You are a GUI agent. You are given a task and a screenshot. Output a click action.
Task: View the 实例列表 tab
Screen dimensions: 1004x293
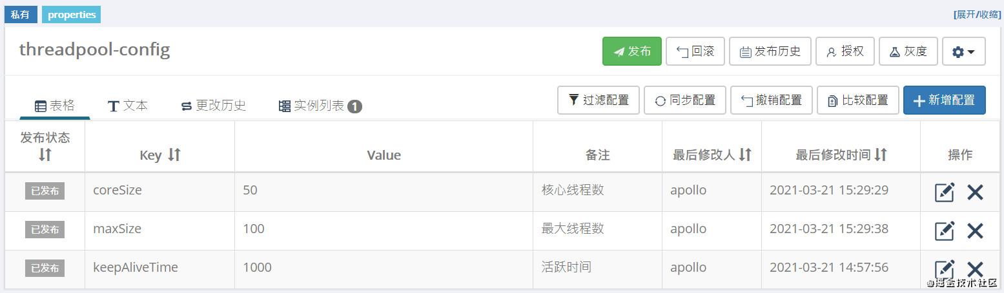[320, 106]
